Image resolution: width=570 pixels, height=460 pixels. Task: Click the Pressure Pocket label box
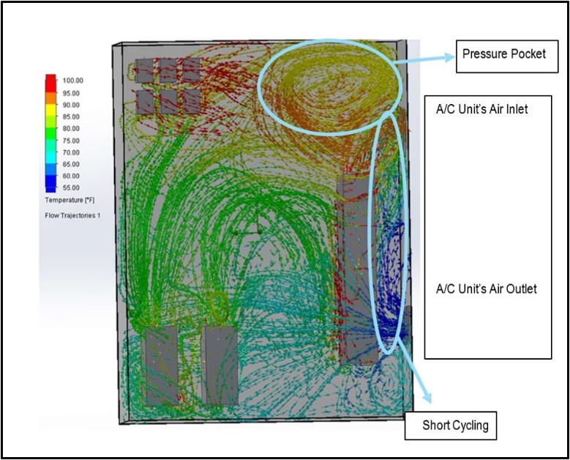[507, 56]
